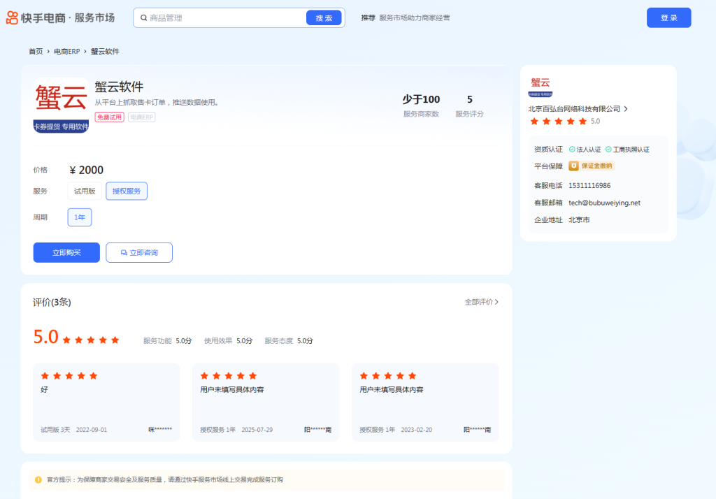Click the 搜索 search button
This screenshot has width=716, height=499.
point(324,17)
